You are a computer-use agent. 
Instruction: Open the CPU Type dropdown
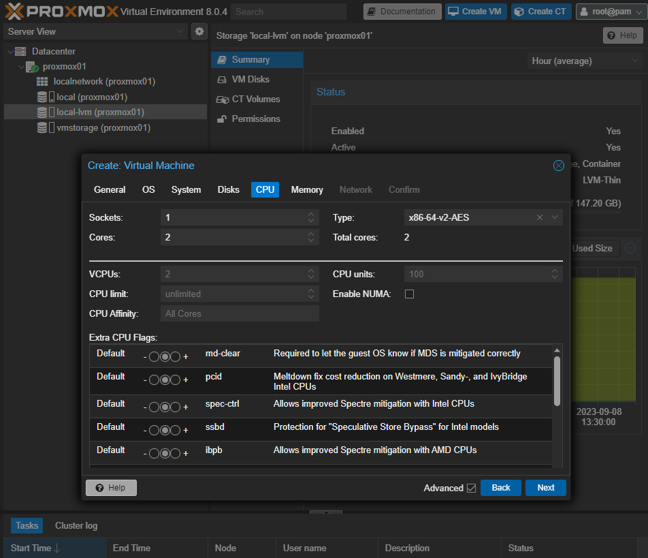(x=555, y=218)
